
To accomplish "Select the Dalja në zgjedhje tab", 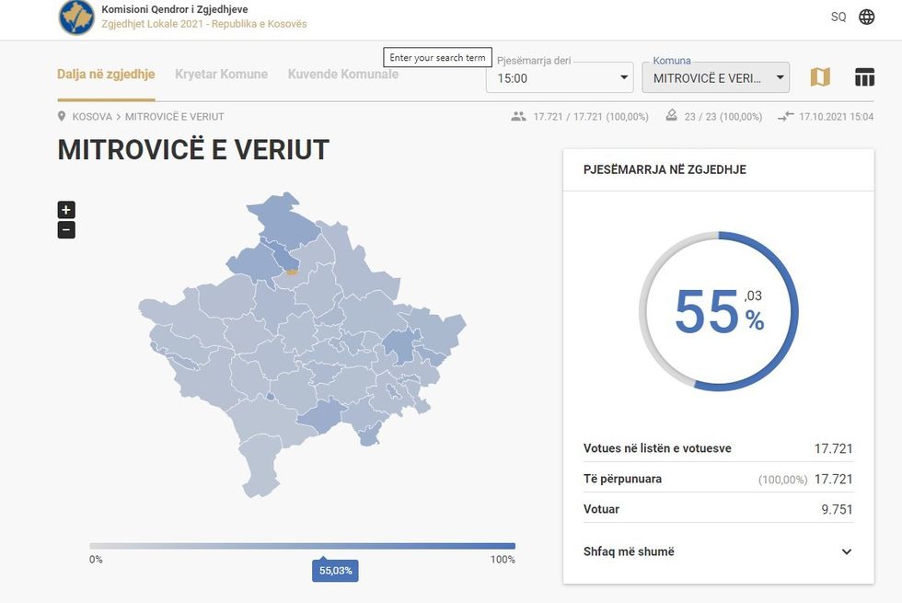I will point(105,74).
